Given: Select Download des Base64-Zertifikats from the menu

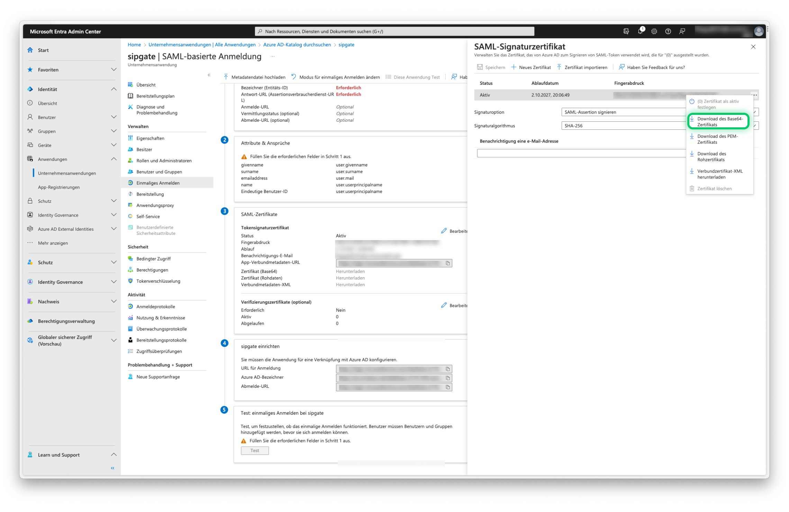Looking at the screenshot, I should coord(718,121).
